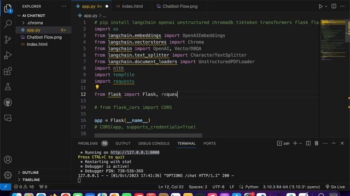Open the Accounts icon
This screenshot has width=350, height=196.
click(x=8, y=160)
